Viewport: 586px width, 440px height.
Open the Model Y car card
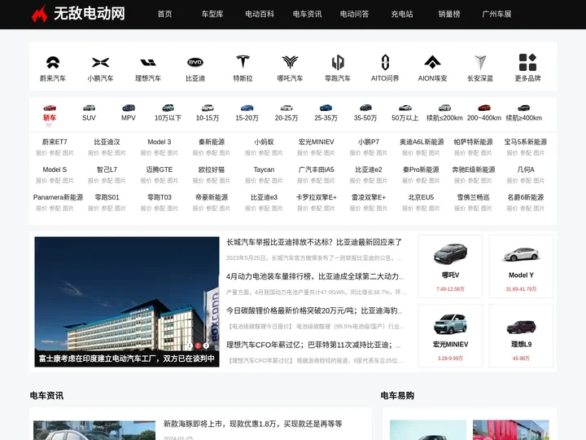pyautogui.click(x=521, y=266)
